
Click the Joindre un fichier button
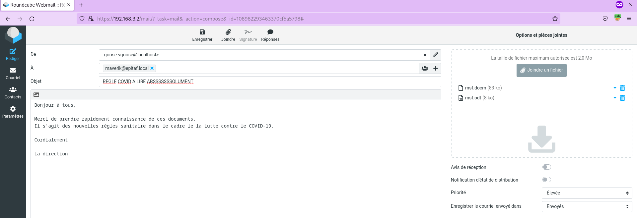[541, 70]
